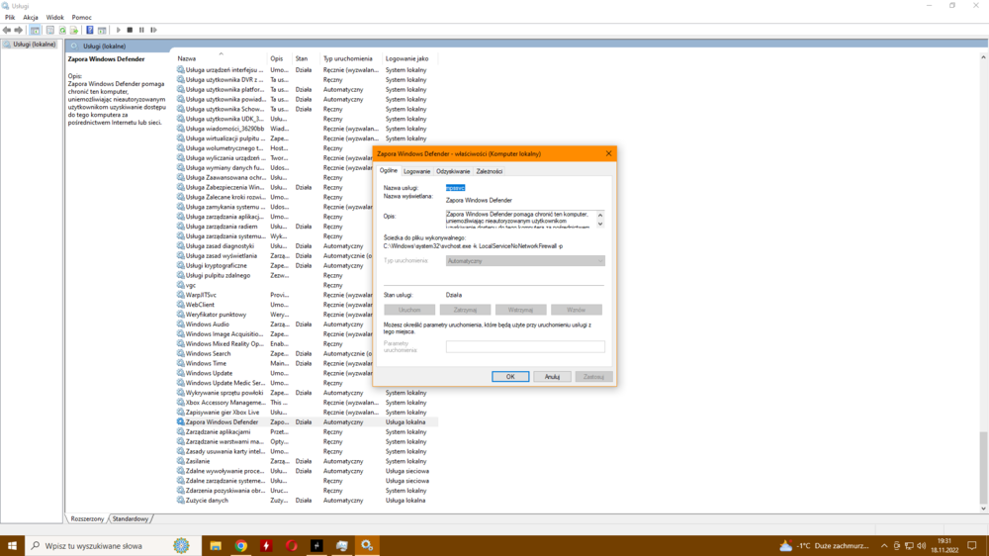This screenshot has width=989, height=556.
Task: Select the Zapora Windows Defender service row
Action: (x=307, y=422)
